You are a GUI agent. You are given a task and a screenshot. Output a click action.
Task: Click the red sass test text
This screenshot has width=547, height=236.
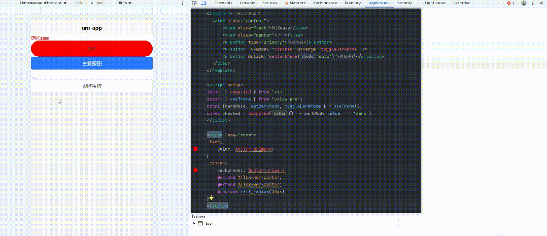coord(40,38)
